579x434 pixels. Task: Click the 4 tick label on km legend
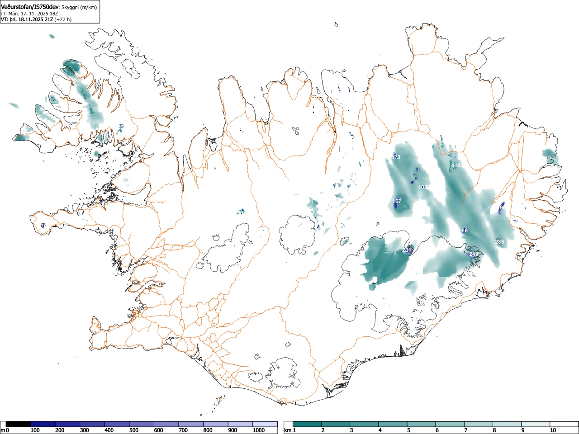click(380, 430)
